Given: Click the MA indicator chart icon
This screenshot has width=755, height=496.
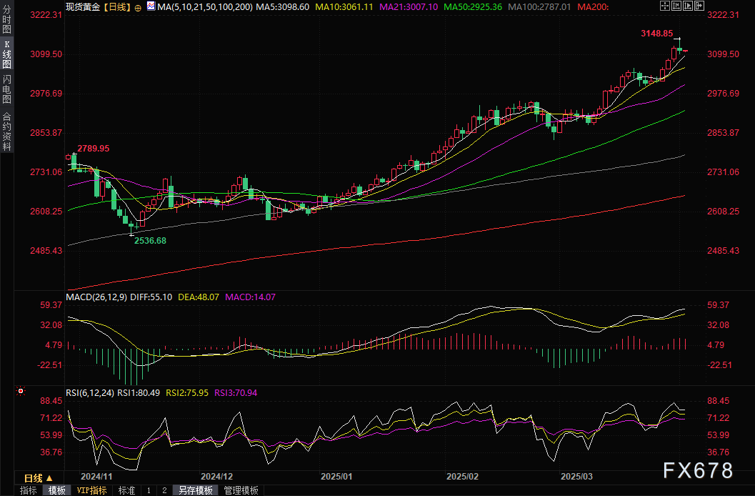Looking at the screenshot, I should tap(150, 6).
